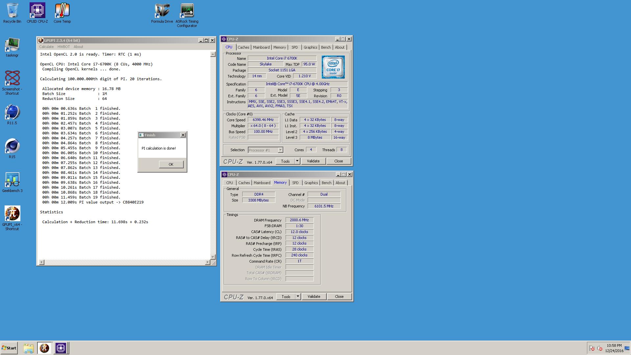Screen dimensions: 631x355
Task: Click GPUPI vertical scrollbar down arrow
Action: coord(213,257)
